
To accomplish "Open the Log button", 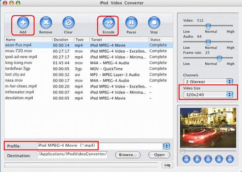I will tap(167, 165).
